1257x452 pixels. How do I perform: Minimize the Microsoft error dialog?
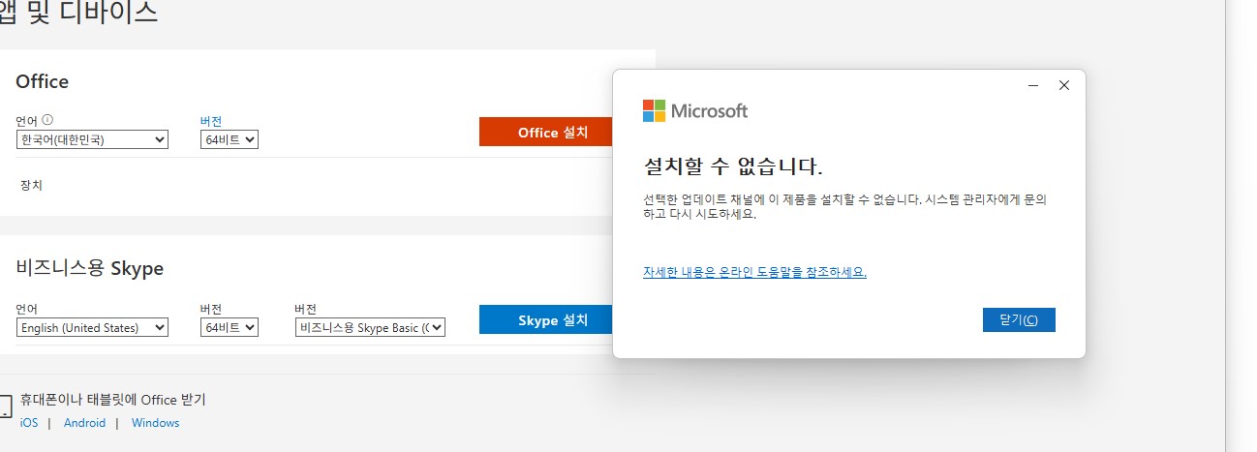click(1033, 85)
